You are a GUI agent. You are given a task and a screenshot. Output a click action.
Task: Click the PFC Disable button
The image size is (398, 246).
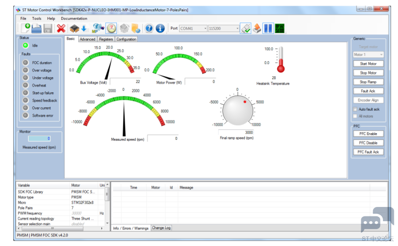(x=368, y=143)
